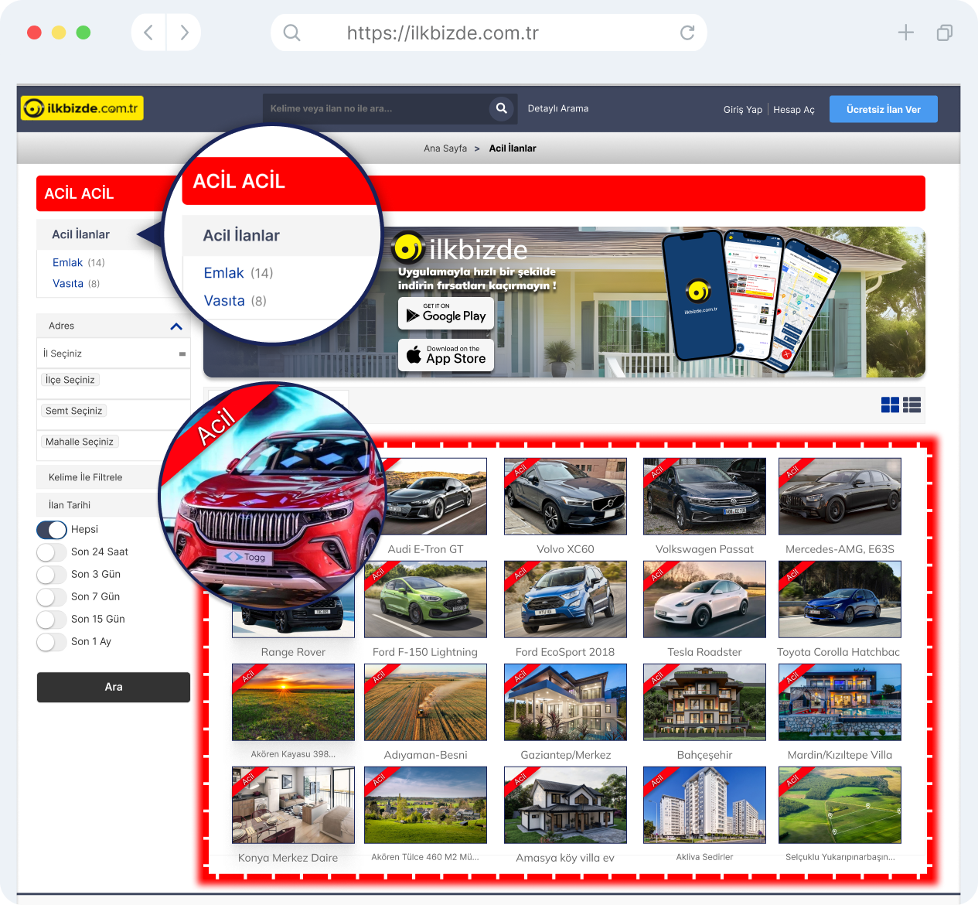Click the Acil İlanlar breadcrumb
The width and height of the screenshot is (978, 905).
point(513,149)
